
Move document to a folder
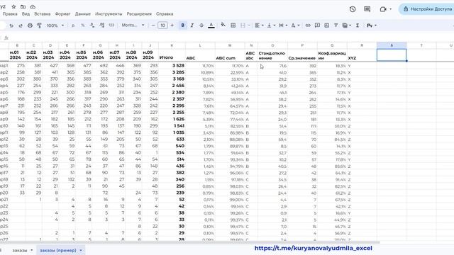[x=23, y=6]
